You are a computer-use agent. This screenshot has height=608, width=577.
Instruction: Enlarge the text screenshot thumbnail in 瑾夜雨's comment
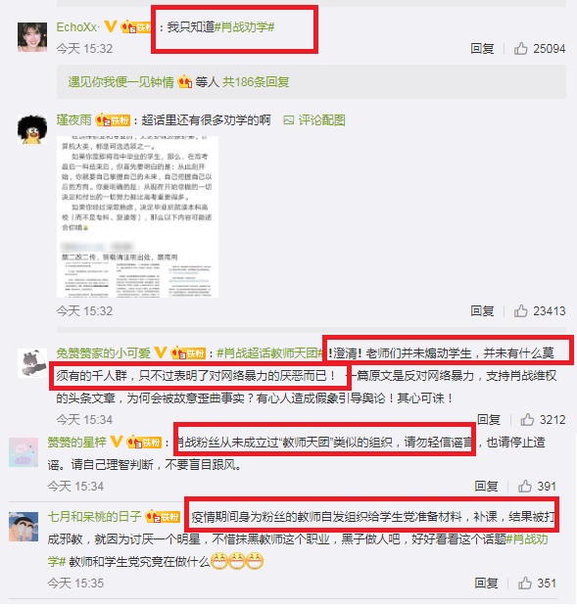point(137,216)
